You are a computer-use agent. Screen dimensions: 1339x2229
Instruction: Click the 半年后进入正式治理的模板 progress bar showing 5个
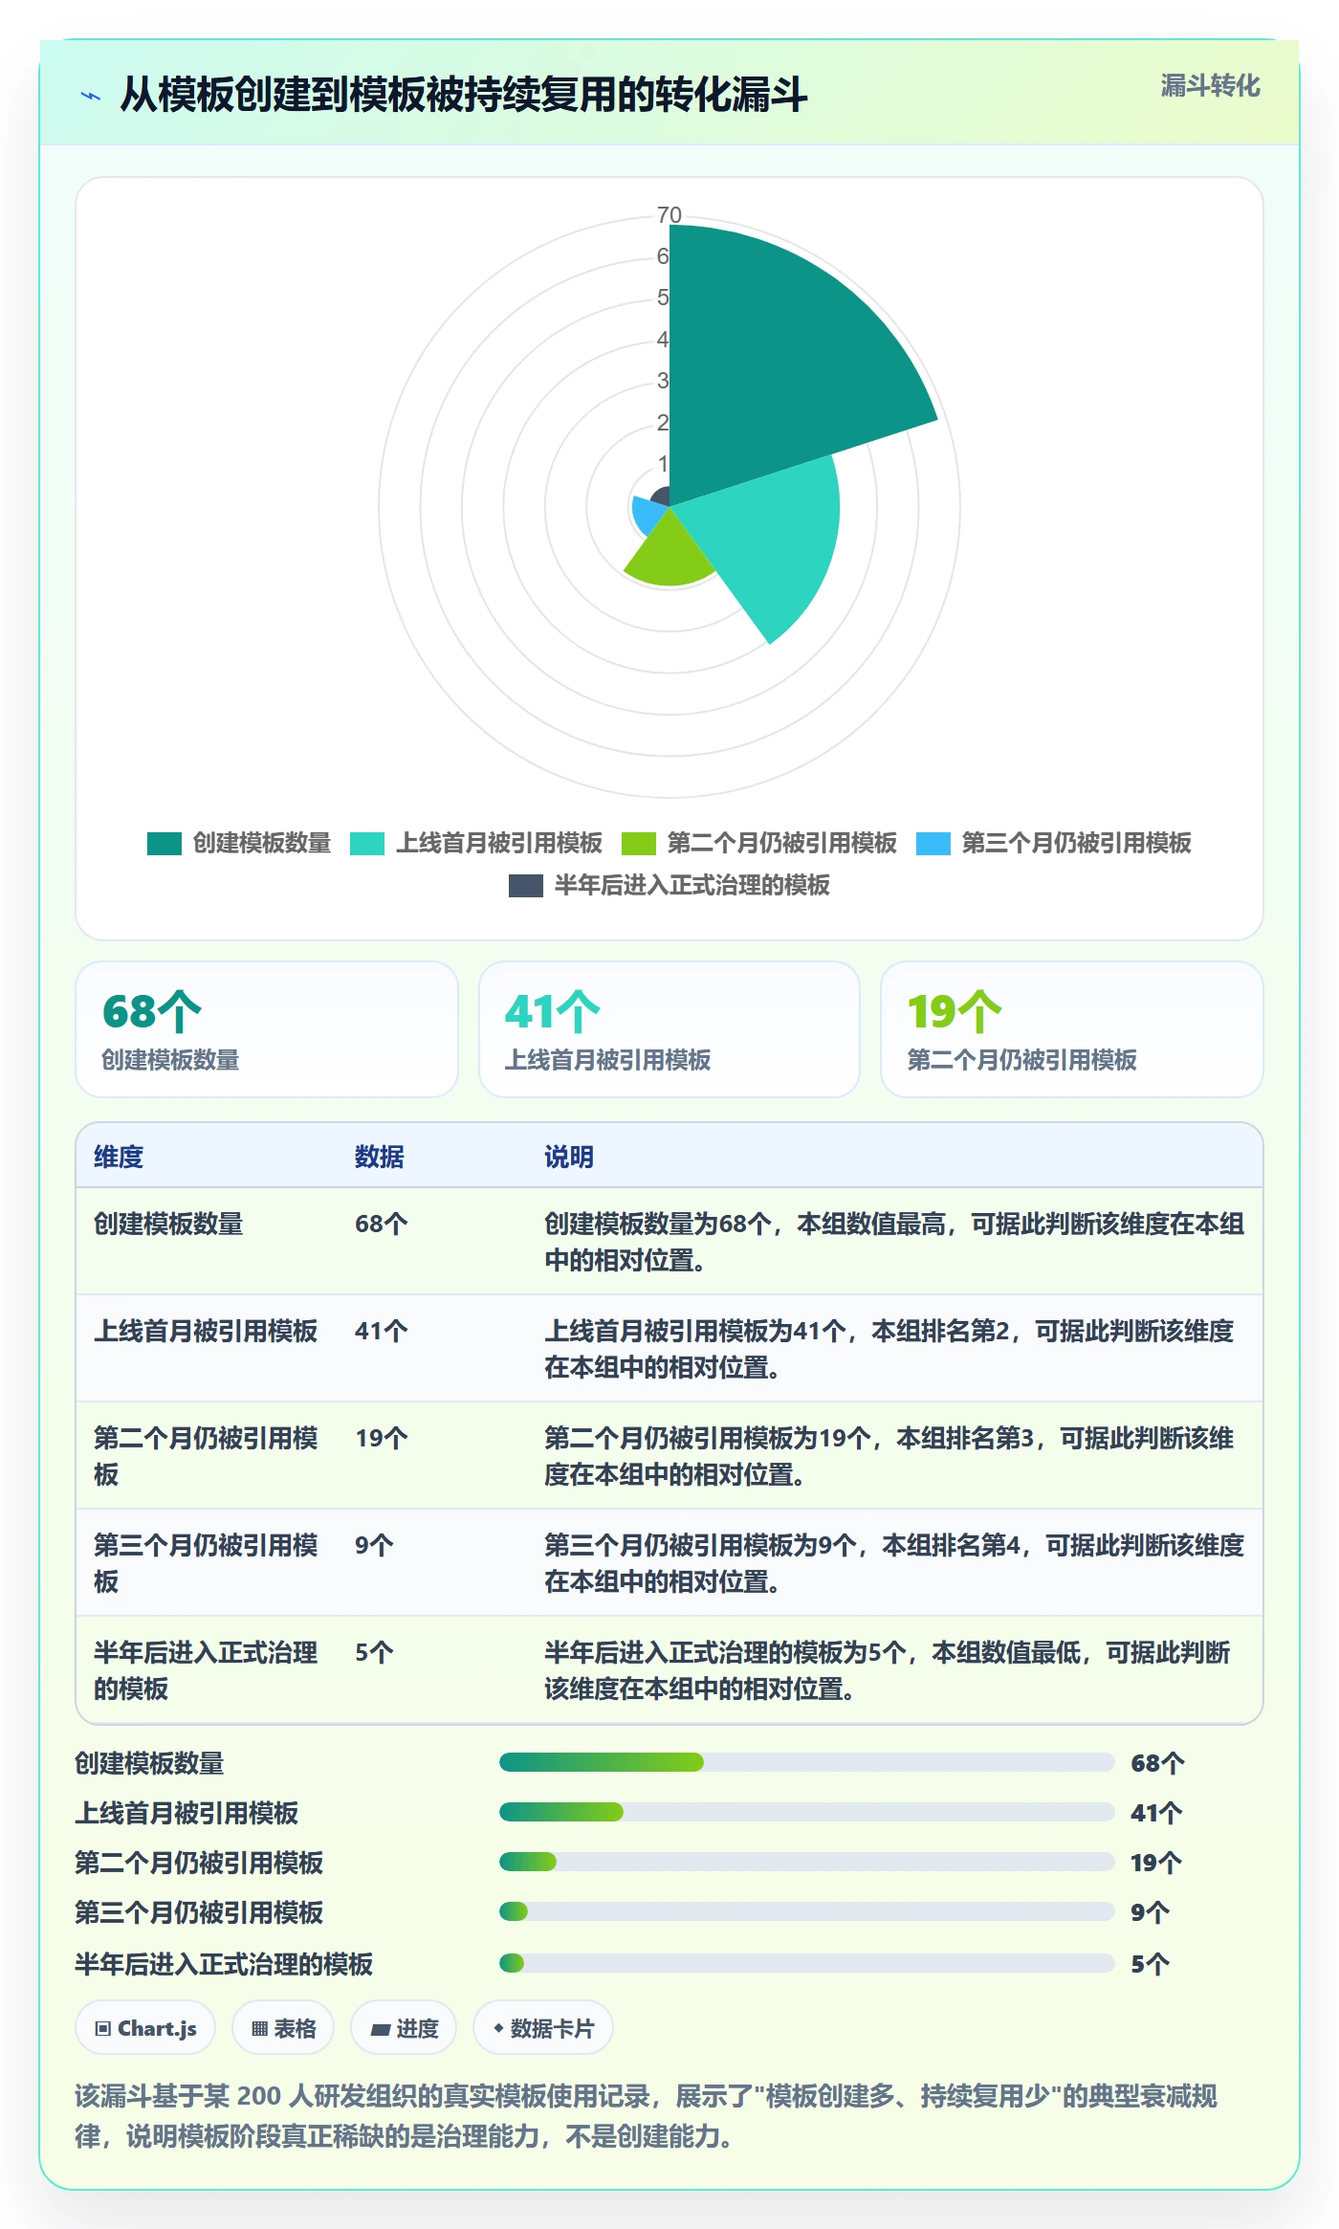[x=807, y=1963]
